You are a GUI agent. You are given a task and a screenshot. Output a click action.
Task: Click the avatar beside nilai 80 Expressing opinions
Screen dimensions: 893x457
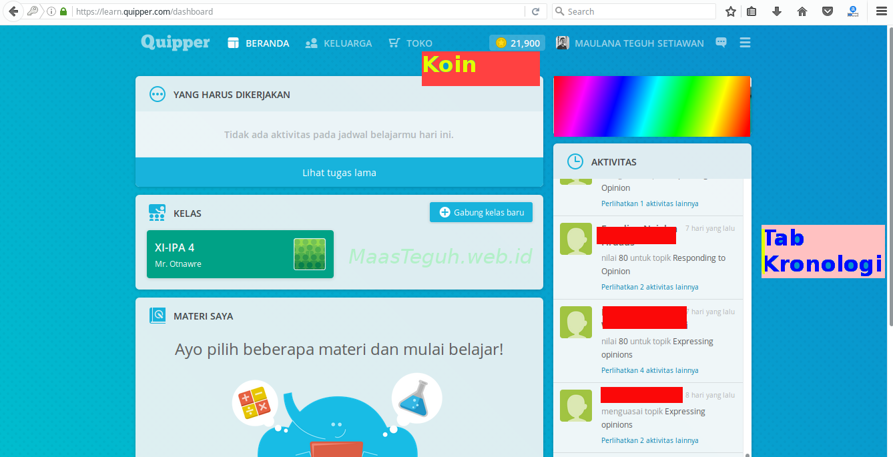[576, 322]
